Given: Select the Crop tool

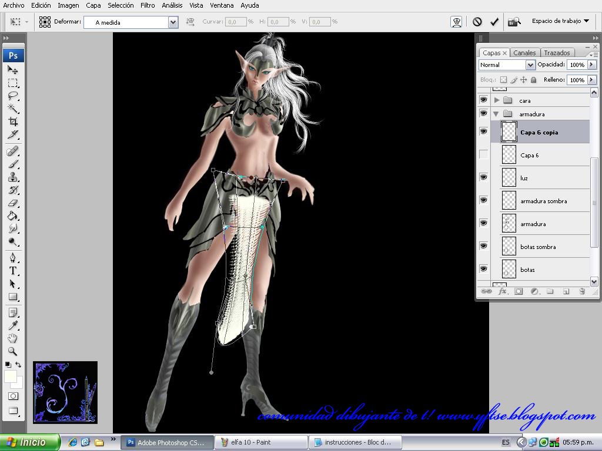Looking at the screenshot, I should [x=13, y=122].
